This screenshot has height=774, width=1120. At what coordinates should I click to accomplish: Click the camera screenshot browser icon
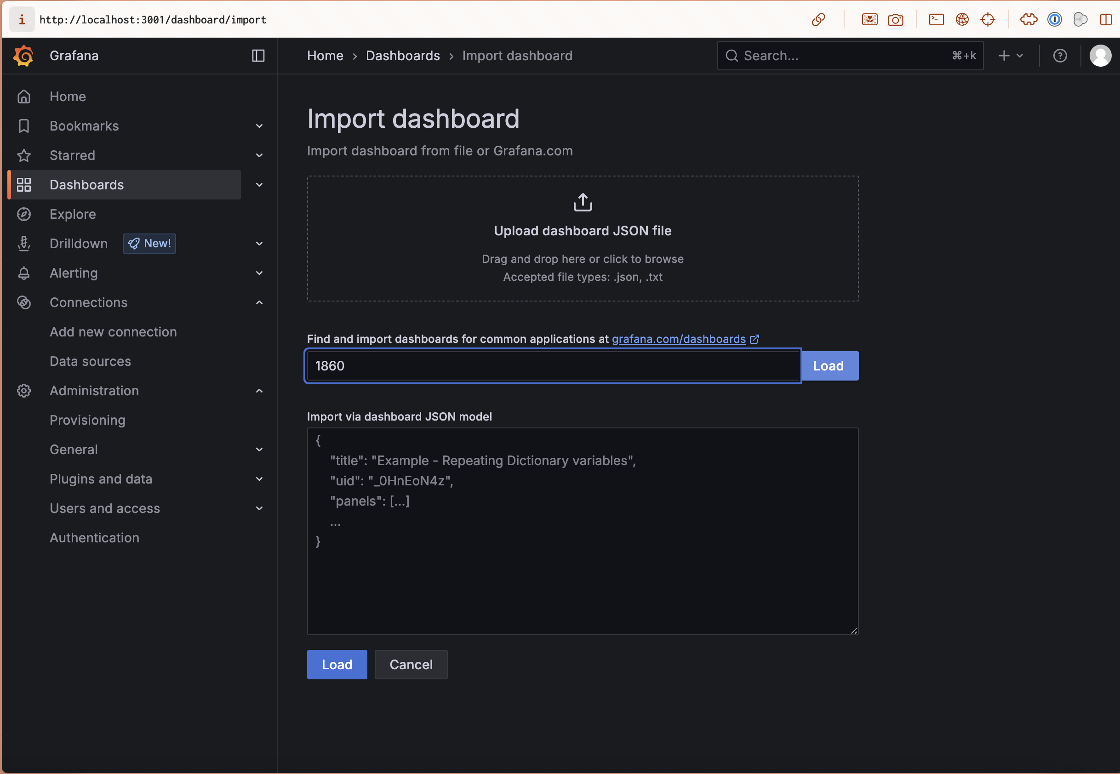click(896, 19)
